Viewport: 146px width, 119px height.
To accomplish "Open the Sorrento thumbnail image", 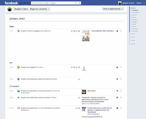I will (84, 92).
